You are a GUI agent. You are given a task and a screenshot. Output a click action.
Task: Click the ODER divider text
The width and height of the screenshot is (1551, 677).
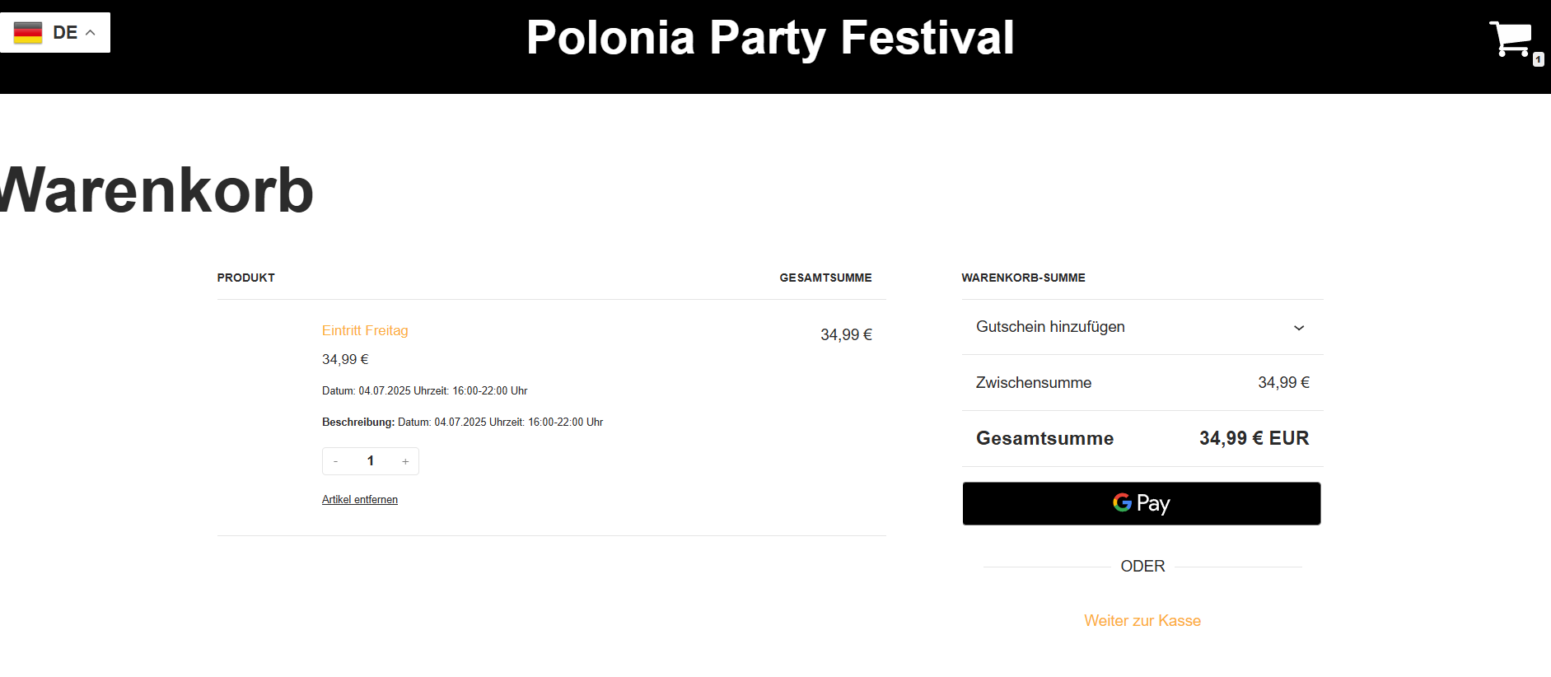pos(1142,567)
